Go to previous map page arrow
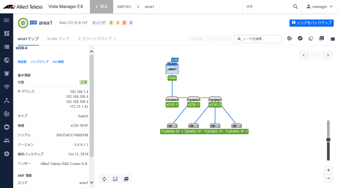The width and height of the screenshot is (338, 188). pyautogui.click(x=303, y=55)
